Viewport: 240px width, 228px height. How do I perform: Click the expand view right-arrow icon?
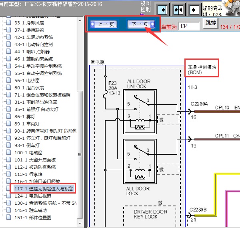(162, 10)
